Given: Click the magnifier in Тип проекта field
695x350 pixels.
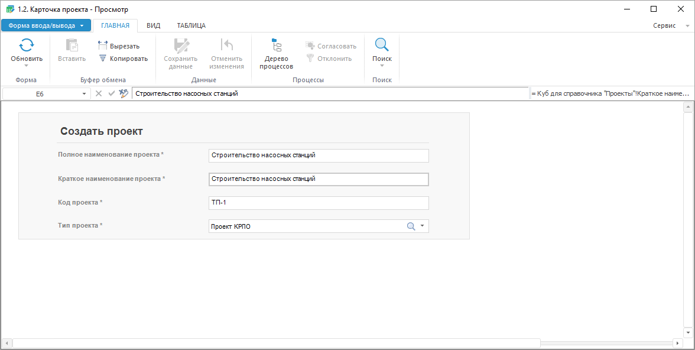Looking at the screenshot, I should coord(411,226).
